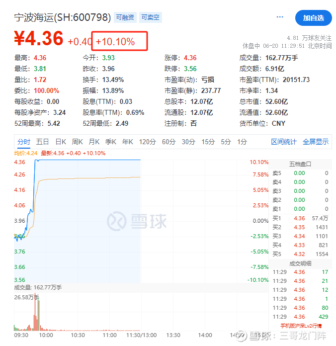The width and height of the screenshot is (336, 346).
Task: Click the 五档盘口 panel header
Action: (300, 164)
